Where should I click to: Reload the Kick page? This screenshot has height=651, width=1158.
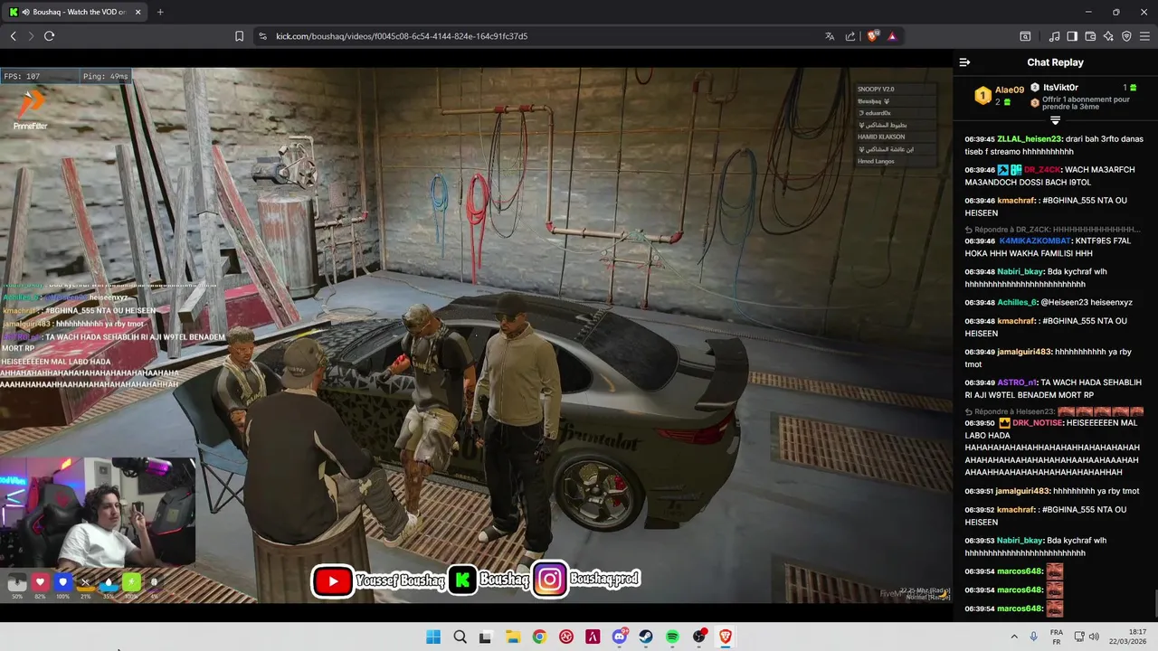[49, 36]
